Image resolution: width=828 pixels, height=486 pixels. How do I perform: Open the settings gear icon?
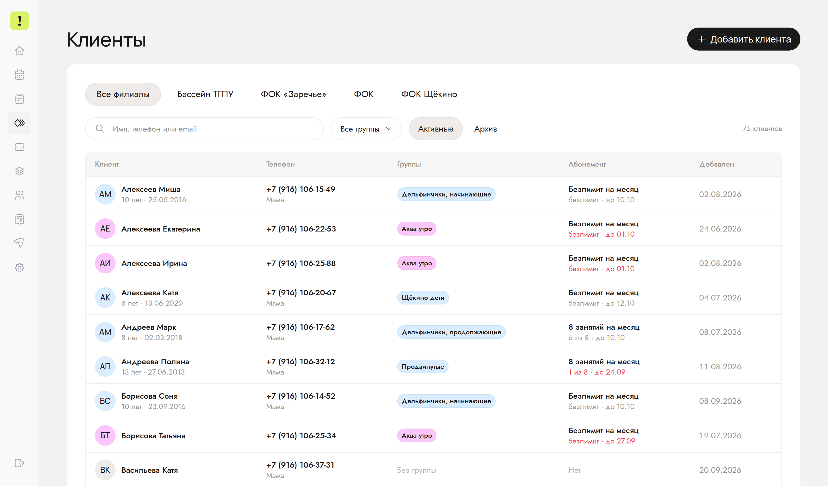(x=19, y=268)
